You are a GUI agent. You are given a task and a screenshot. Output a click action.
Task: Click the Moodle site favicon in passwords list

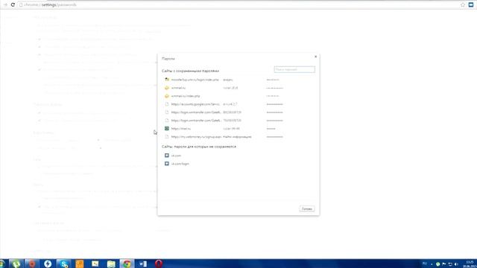click(167, 80)
